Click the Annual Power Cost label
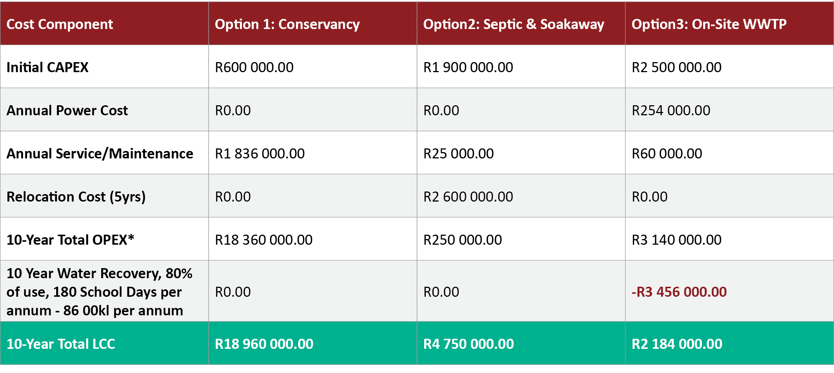The width and height of the screenshot is (834, 373). [x=67, y=110]
